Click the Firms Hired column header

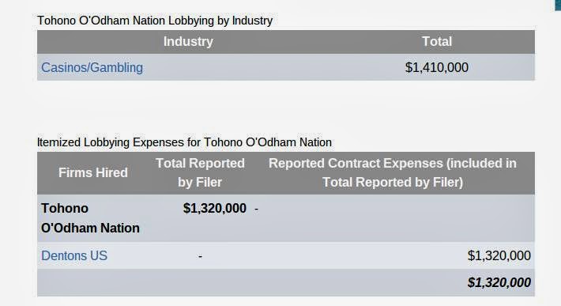93,173
